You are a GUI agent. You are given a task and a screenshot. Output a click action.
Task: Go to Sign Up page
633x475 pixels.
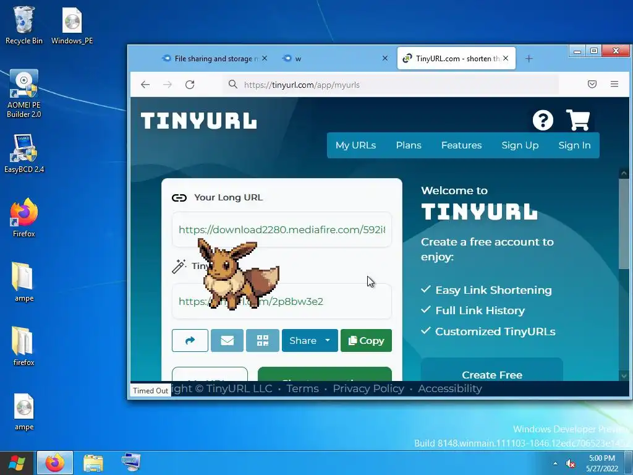(x=520, y=145)
